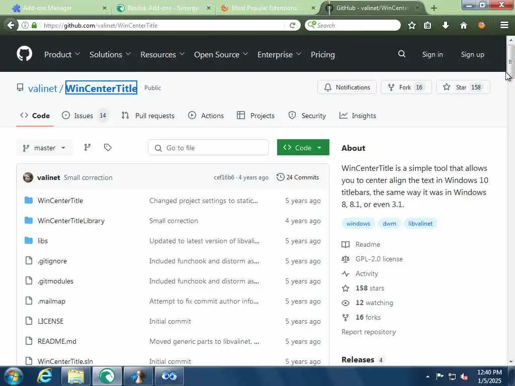Go to the browser home icon
The image size is (515, 386).
click(463, 25)
